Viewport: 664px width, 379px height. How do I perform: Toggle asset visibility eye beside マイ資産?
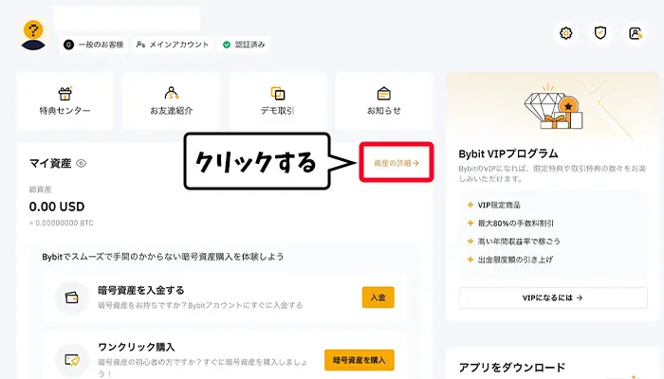81,163
